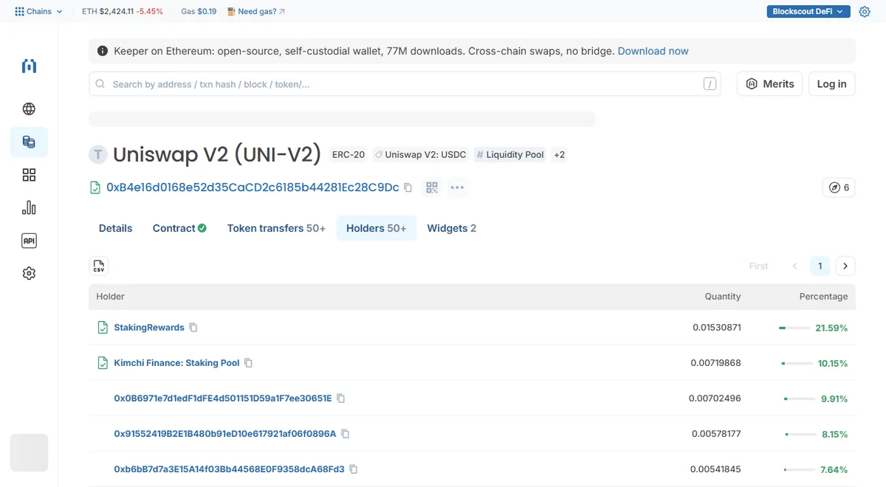Open the Charts & stats sidebar icon
The width and height of the screenshot is (886, 487).
click(29, 207)
